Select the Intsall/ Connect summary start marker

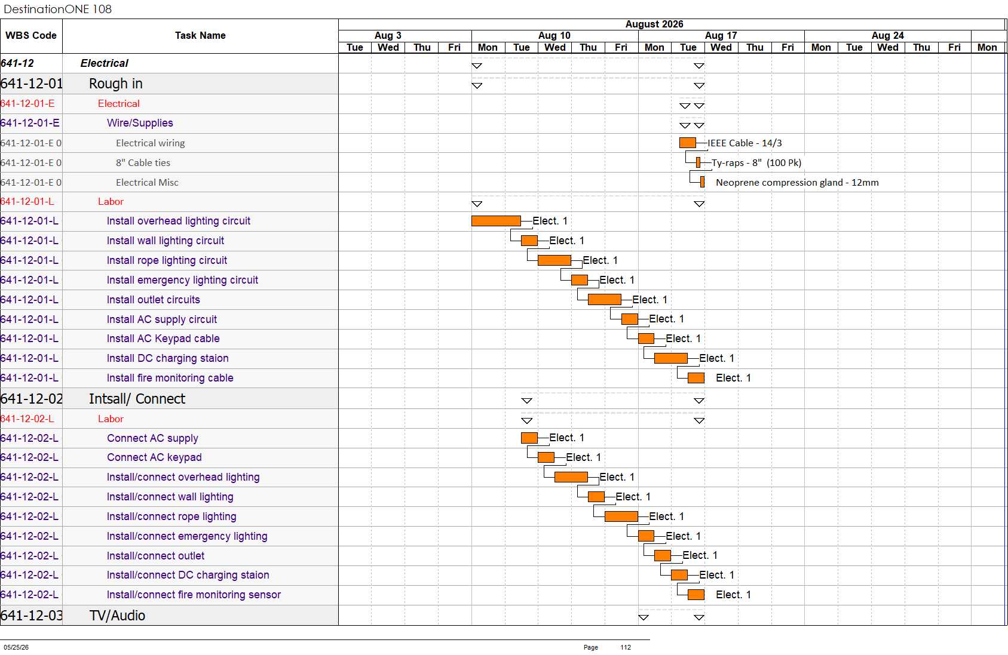(526, 401)
